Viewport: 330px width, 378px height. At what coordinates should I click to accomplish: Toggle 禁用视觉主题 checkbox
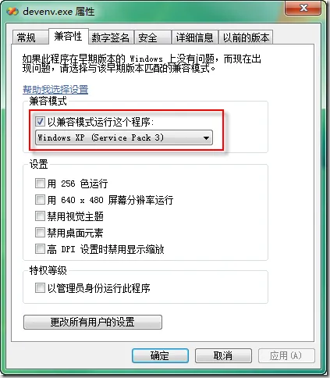[40, 216]
